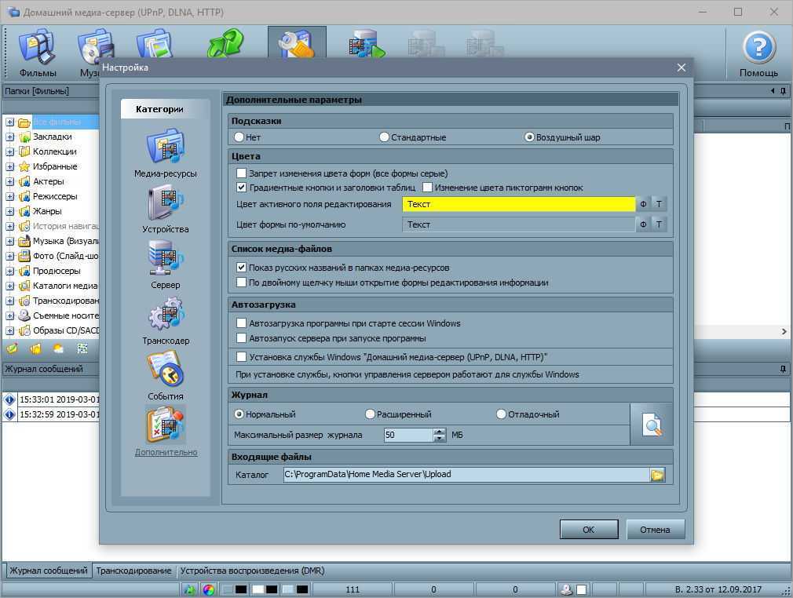793x598 pixels.
Task: Toggle Показ русских названий checkbox
Action: click(242, 268)
